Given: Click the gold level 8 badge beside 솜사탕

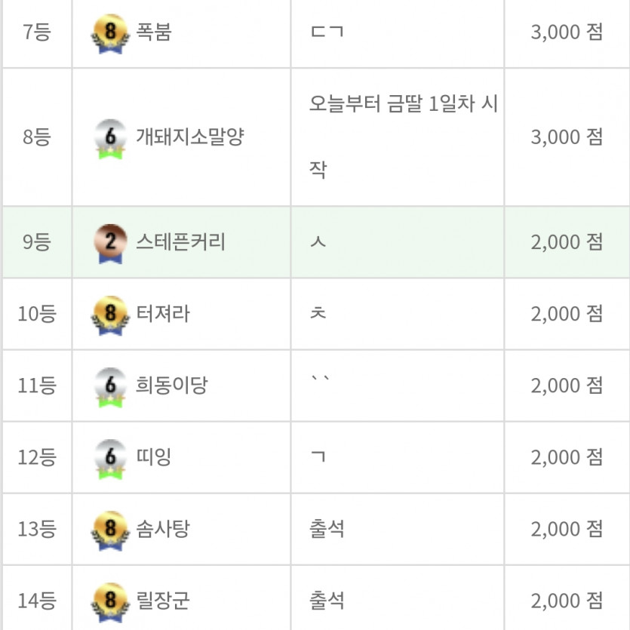Looking at the screenshot, I should click(110, 530).
